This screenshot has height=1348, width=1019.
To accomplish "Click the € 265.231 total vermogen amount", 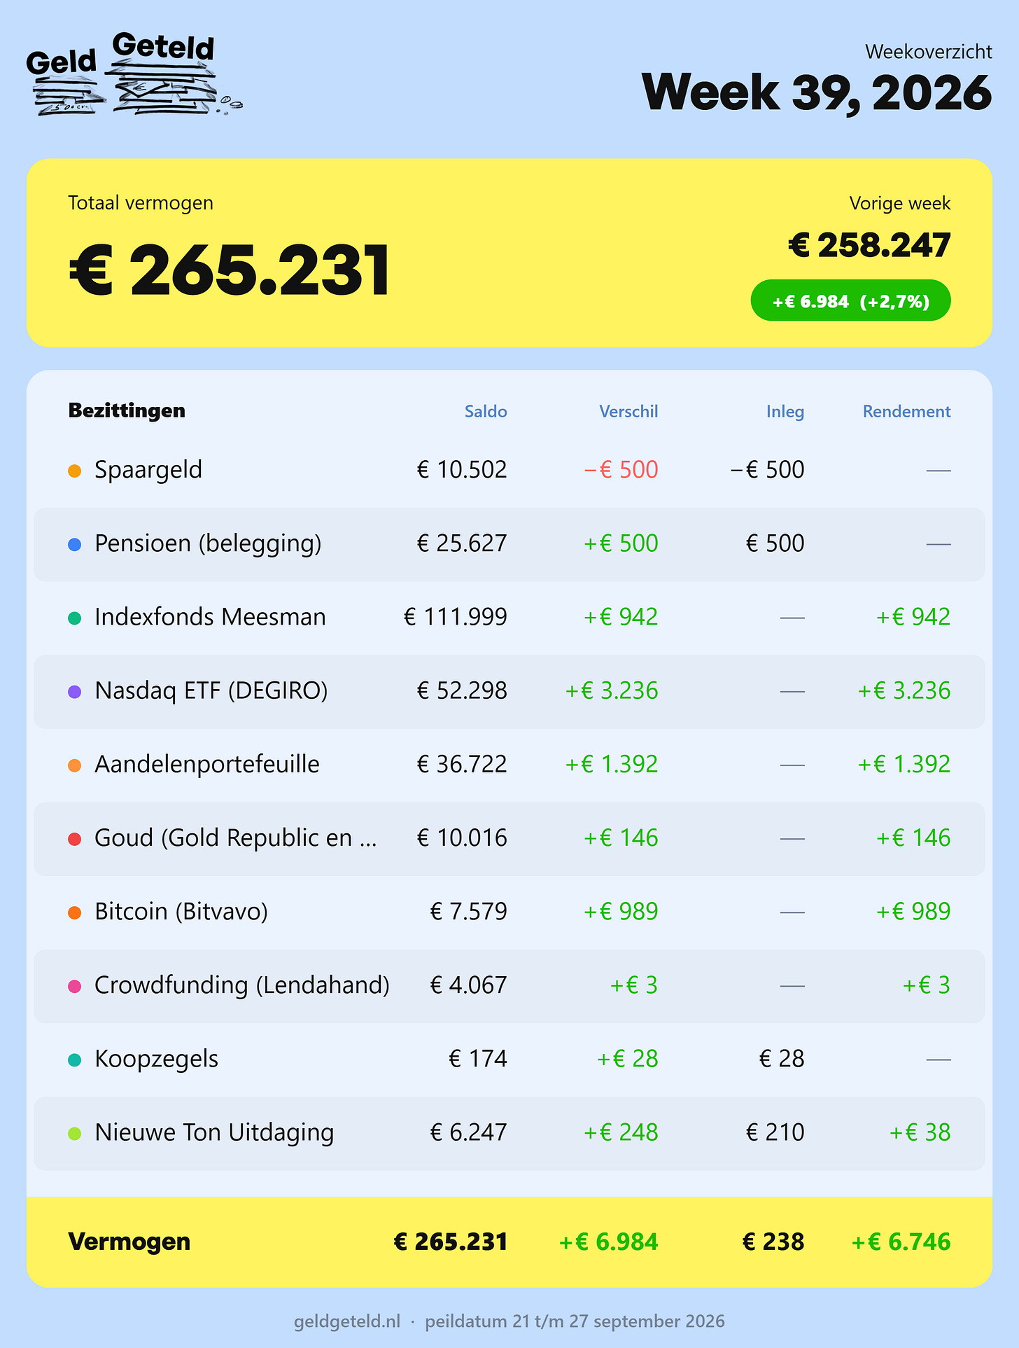I will pos(230,270).
